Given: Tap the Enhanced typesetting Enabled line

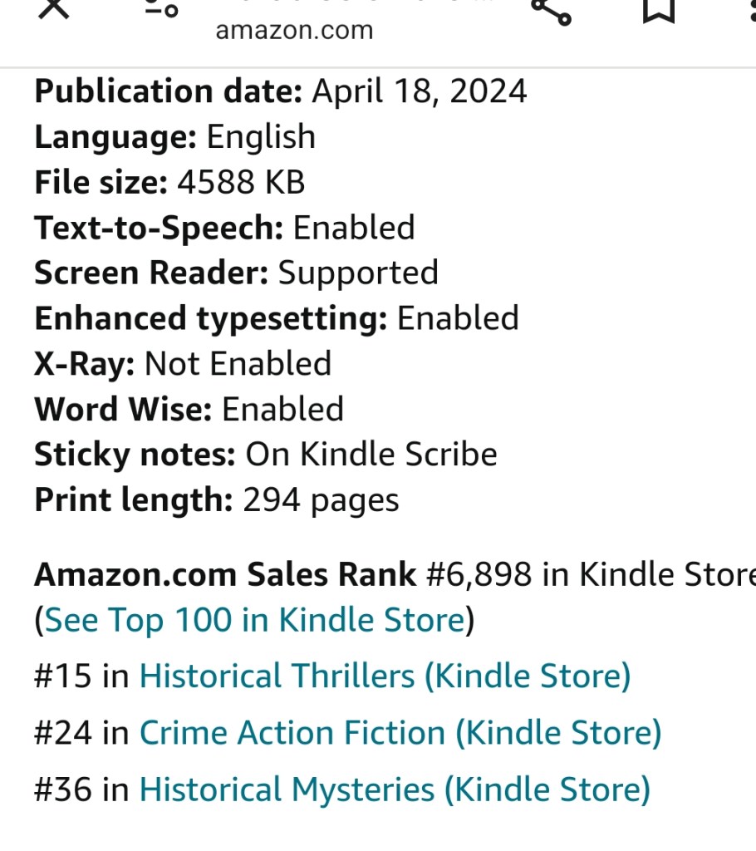Looking at the screenshot, I should point(276,318).
